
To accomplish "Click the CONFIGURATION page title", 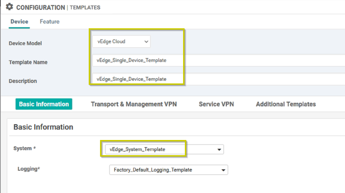I will [41, 7].
